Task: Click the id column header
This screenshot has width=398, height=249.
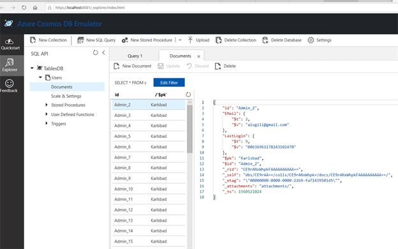Action: pyautogui.click(x=117, y=94)
